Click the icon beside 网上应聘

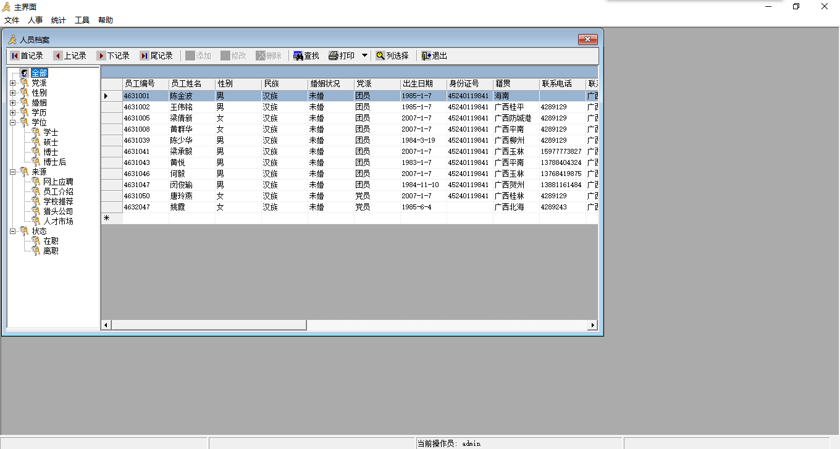[x=36, y=182]
